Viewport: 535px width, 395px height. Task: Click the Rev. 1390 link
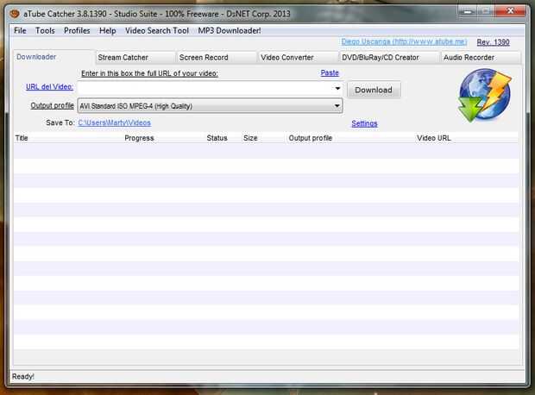[493, 42]
